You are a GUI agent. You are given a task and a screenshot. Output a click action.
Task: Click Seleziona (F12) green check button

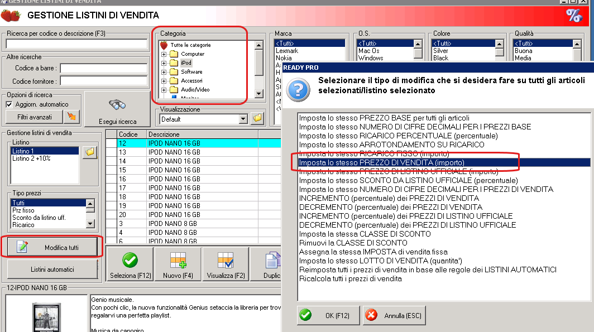point(130,264)
